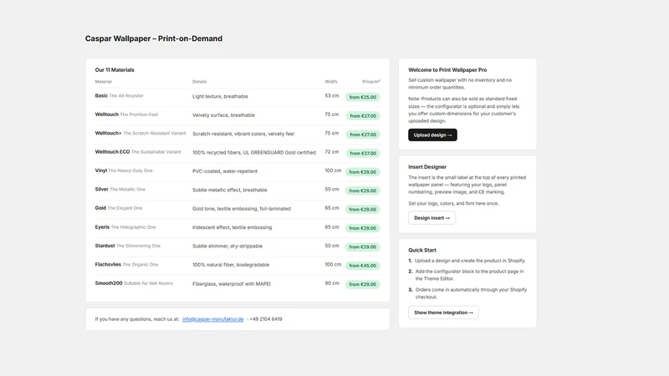The height and width of the screenshot is (376, 669).
Task: Click the +49 2104 6419 phone number
Action: [x=266, y=319]
